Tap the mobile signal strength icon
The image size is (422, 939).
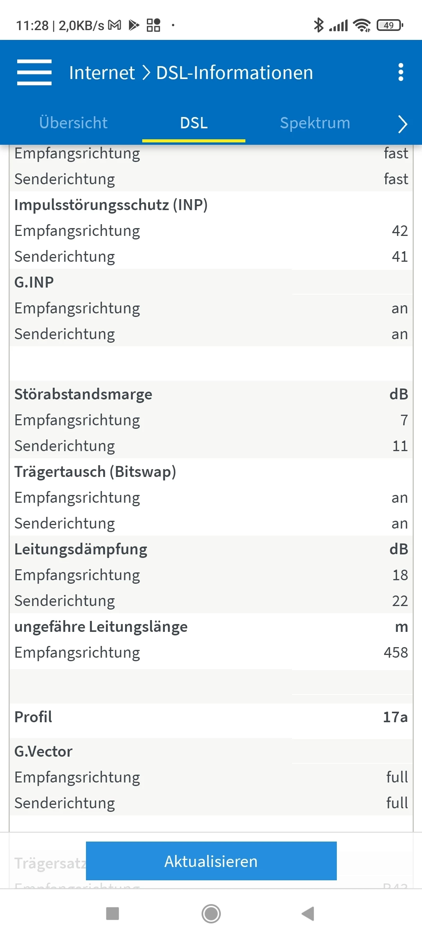tap(338, 25)
